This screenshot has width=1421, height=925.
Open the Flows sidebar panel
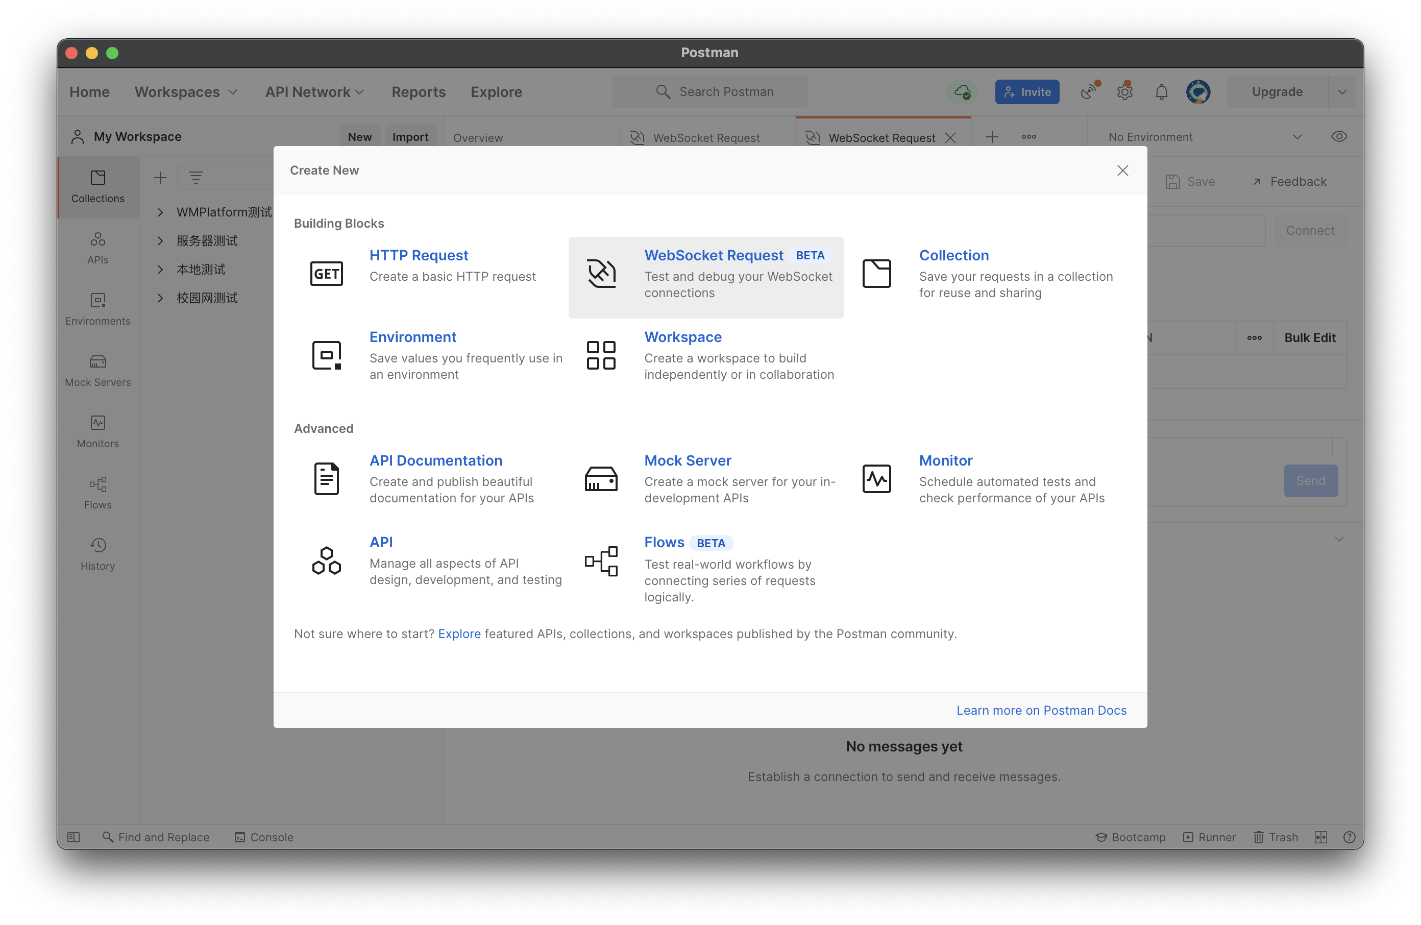click(x=98, y=493)
